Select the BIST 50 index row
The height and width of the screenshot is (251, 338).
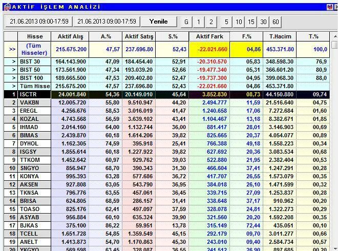coord(167,70)
